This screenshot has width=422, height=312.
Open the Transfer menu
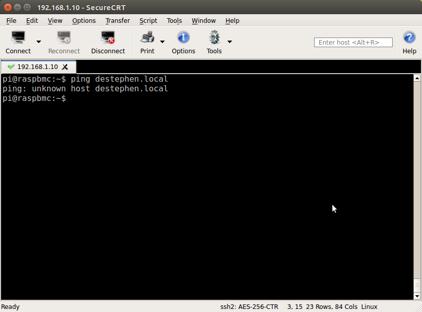(118, 21)
